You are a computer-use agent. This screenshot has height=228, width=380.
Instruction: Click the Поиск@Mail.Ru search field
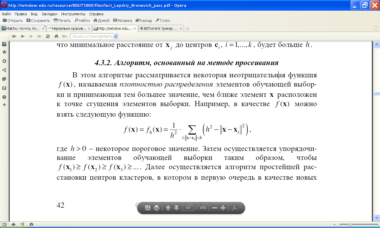(x=92, y=36)
